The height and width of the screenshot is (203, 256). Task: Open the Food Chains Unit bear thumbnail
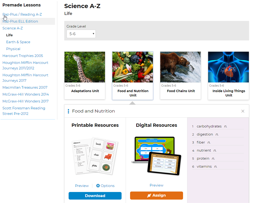[180, 67]
